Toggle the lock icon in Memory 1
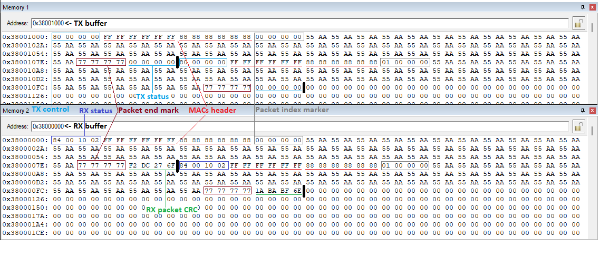Image resolution: width=600 pixels, height=256 pixels. [x=578, y=23]
